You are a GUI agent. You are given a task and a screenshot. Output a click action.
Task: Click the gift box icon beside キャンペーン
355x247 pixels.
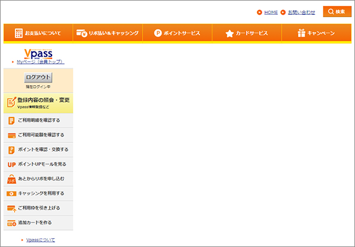(x=301, y=33)
